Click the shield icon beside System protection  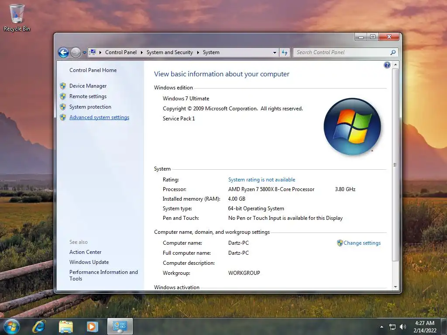click(63, 107)
